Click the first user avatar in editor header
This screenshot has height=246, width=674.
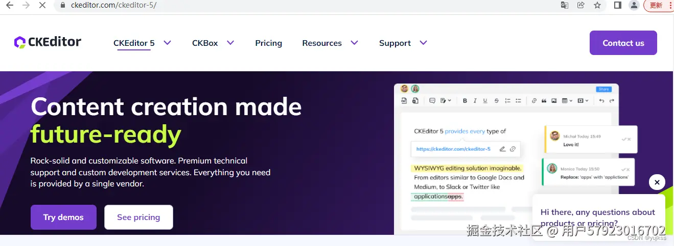pos(404,89)
